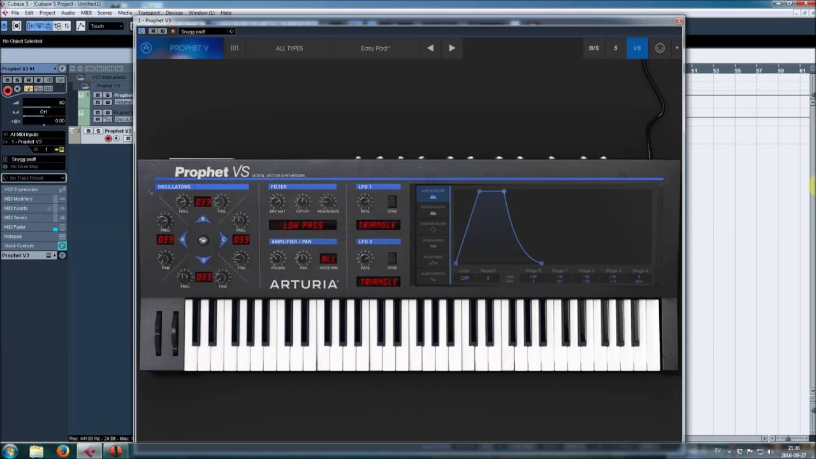Open the MIDI menu in Cubase

click(86, 13)
